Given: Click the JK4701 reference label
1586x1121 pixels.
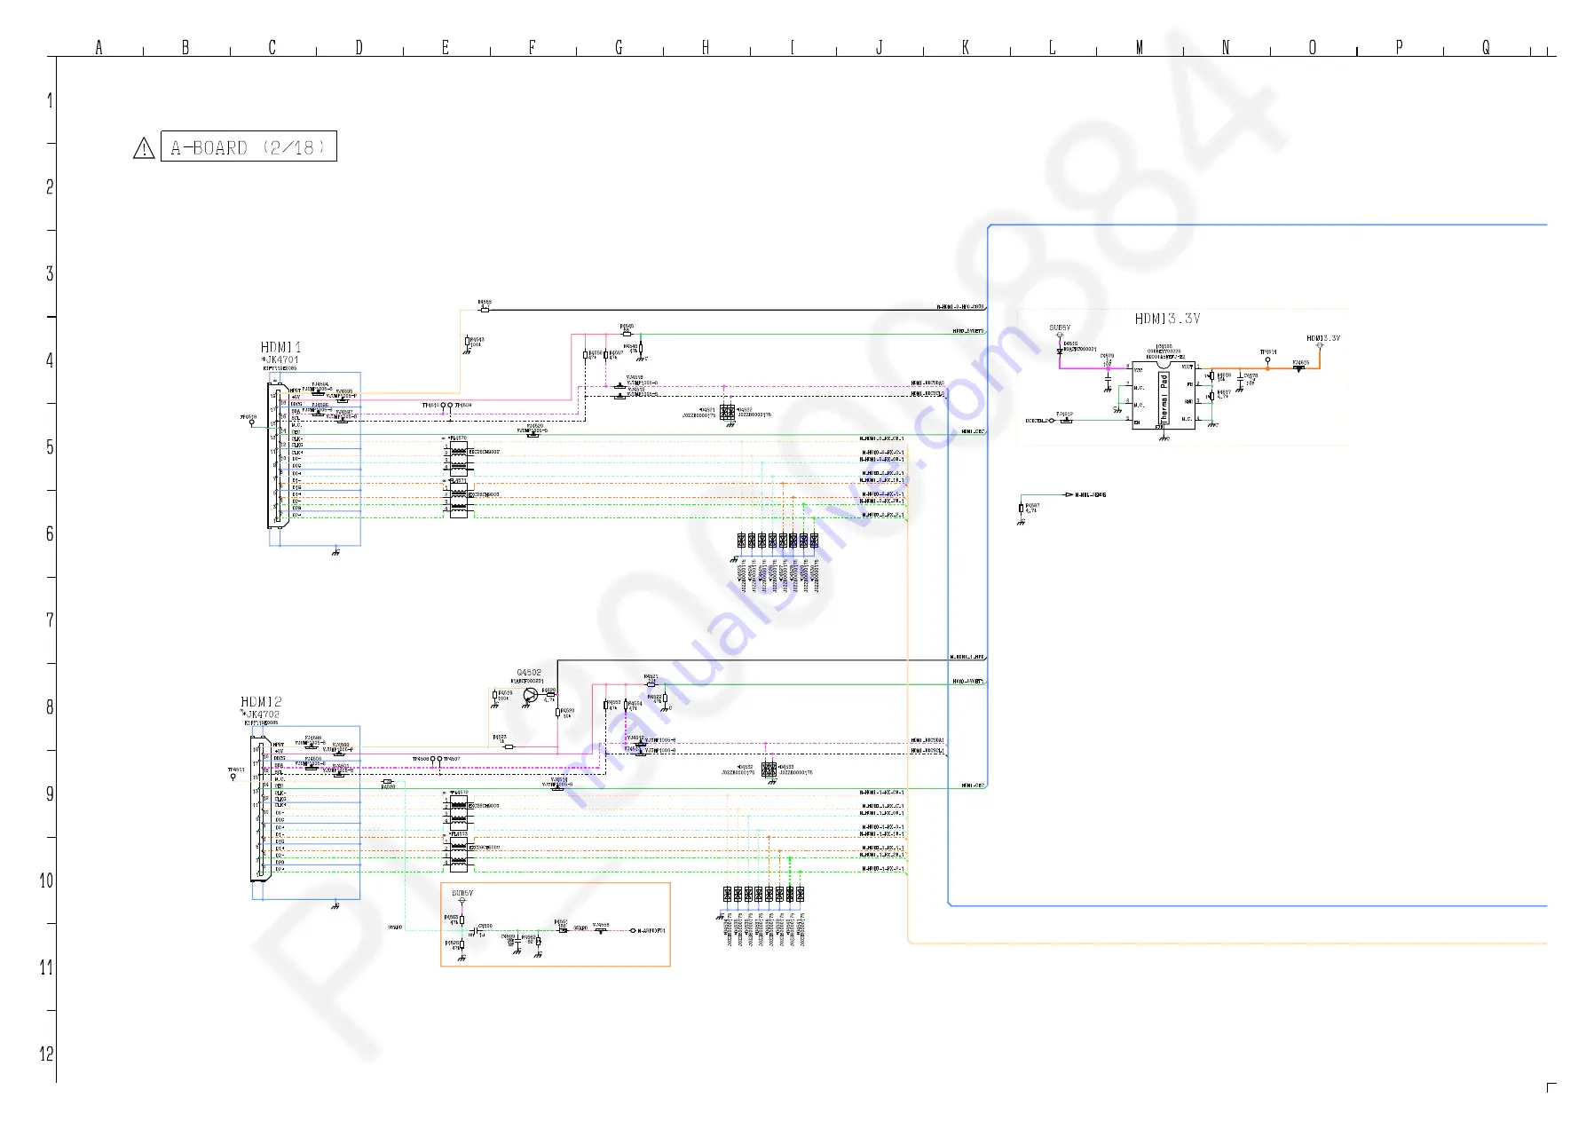Looking at the screenshot, I should pyautogui.click(x=282, y=359).
